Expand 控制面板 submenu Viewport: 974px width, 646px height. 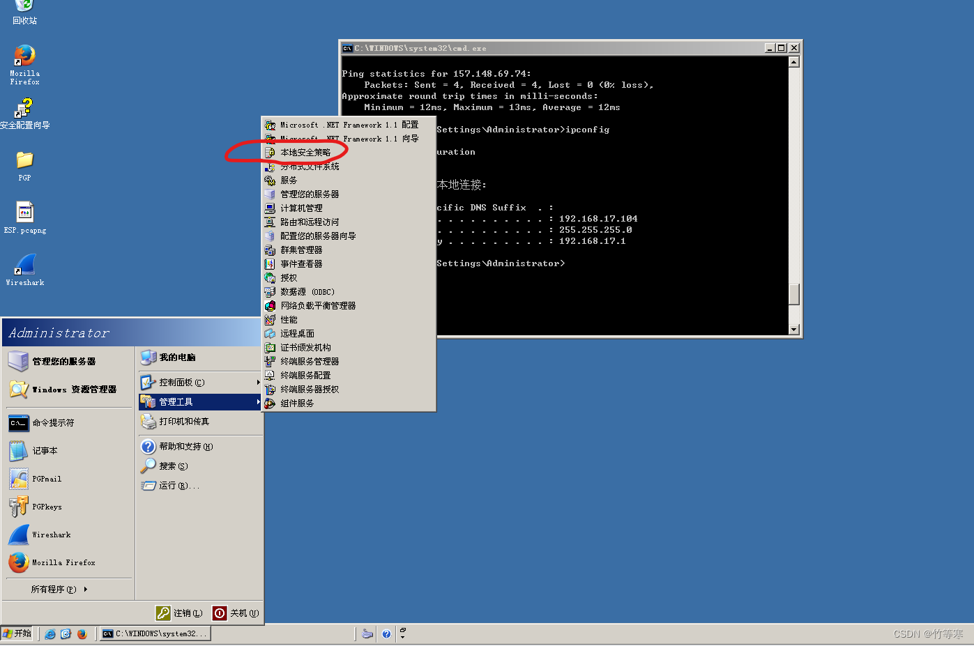click(x=200, y=383)
